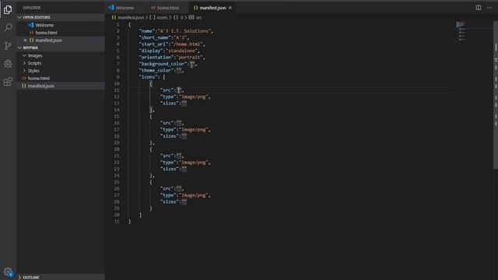
Task: Click "/home.html" start_url value
Action: pos(188,44)
